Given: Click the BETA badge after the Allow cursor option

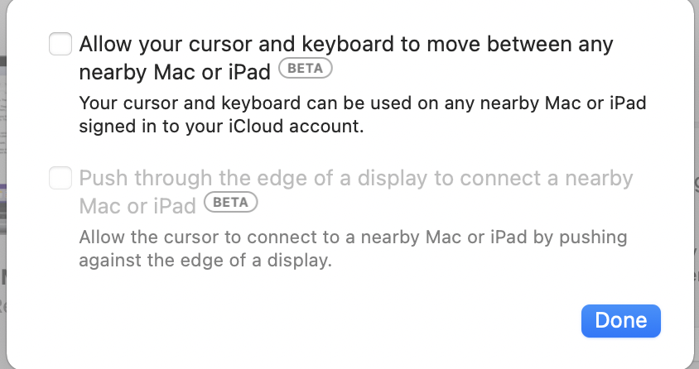Looking at the screenshot, I should point(306,69).
